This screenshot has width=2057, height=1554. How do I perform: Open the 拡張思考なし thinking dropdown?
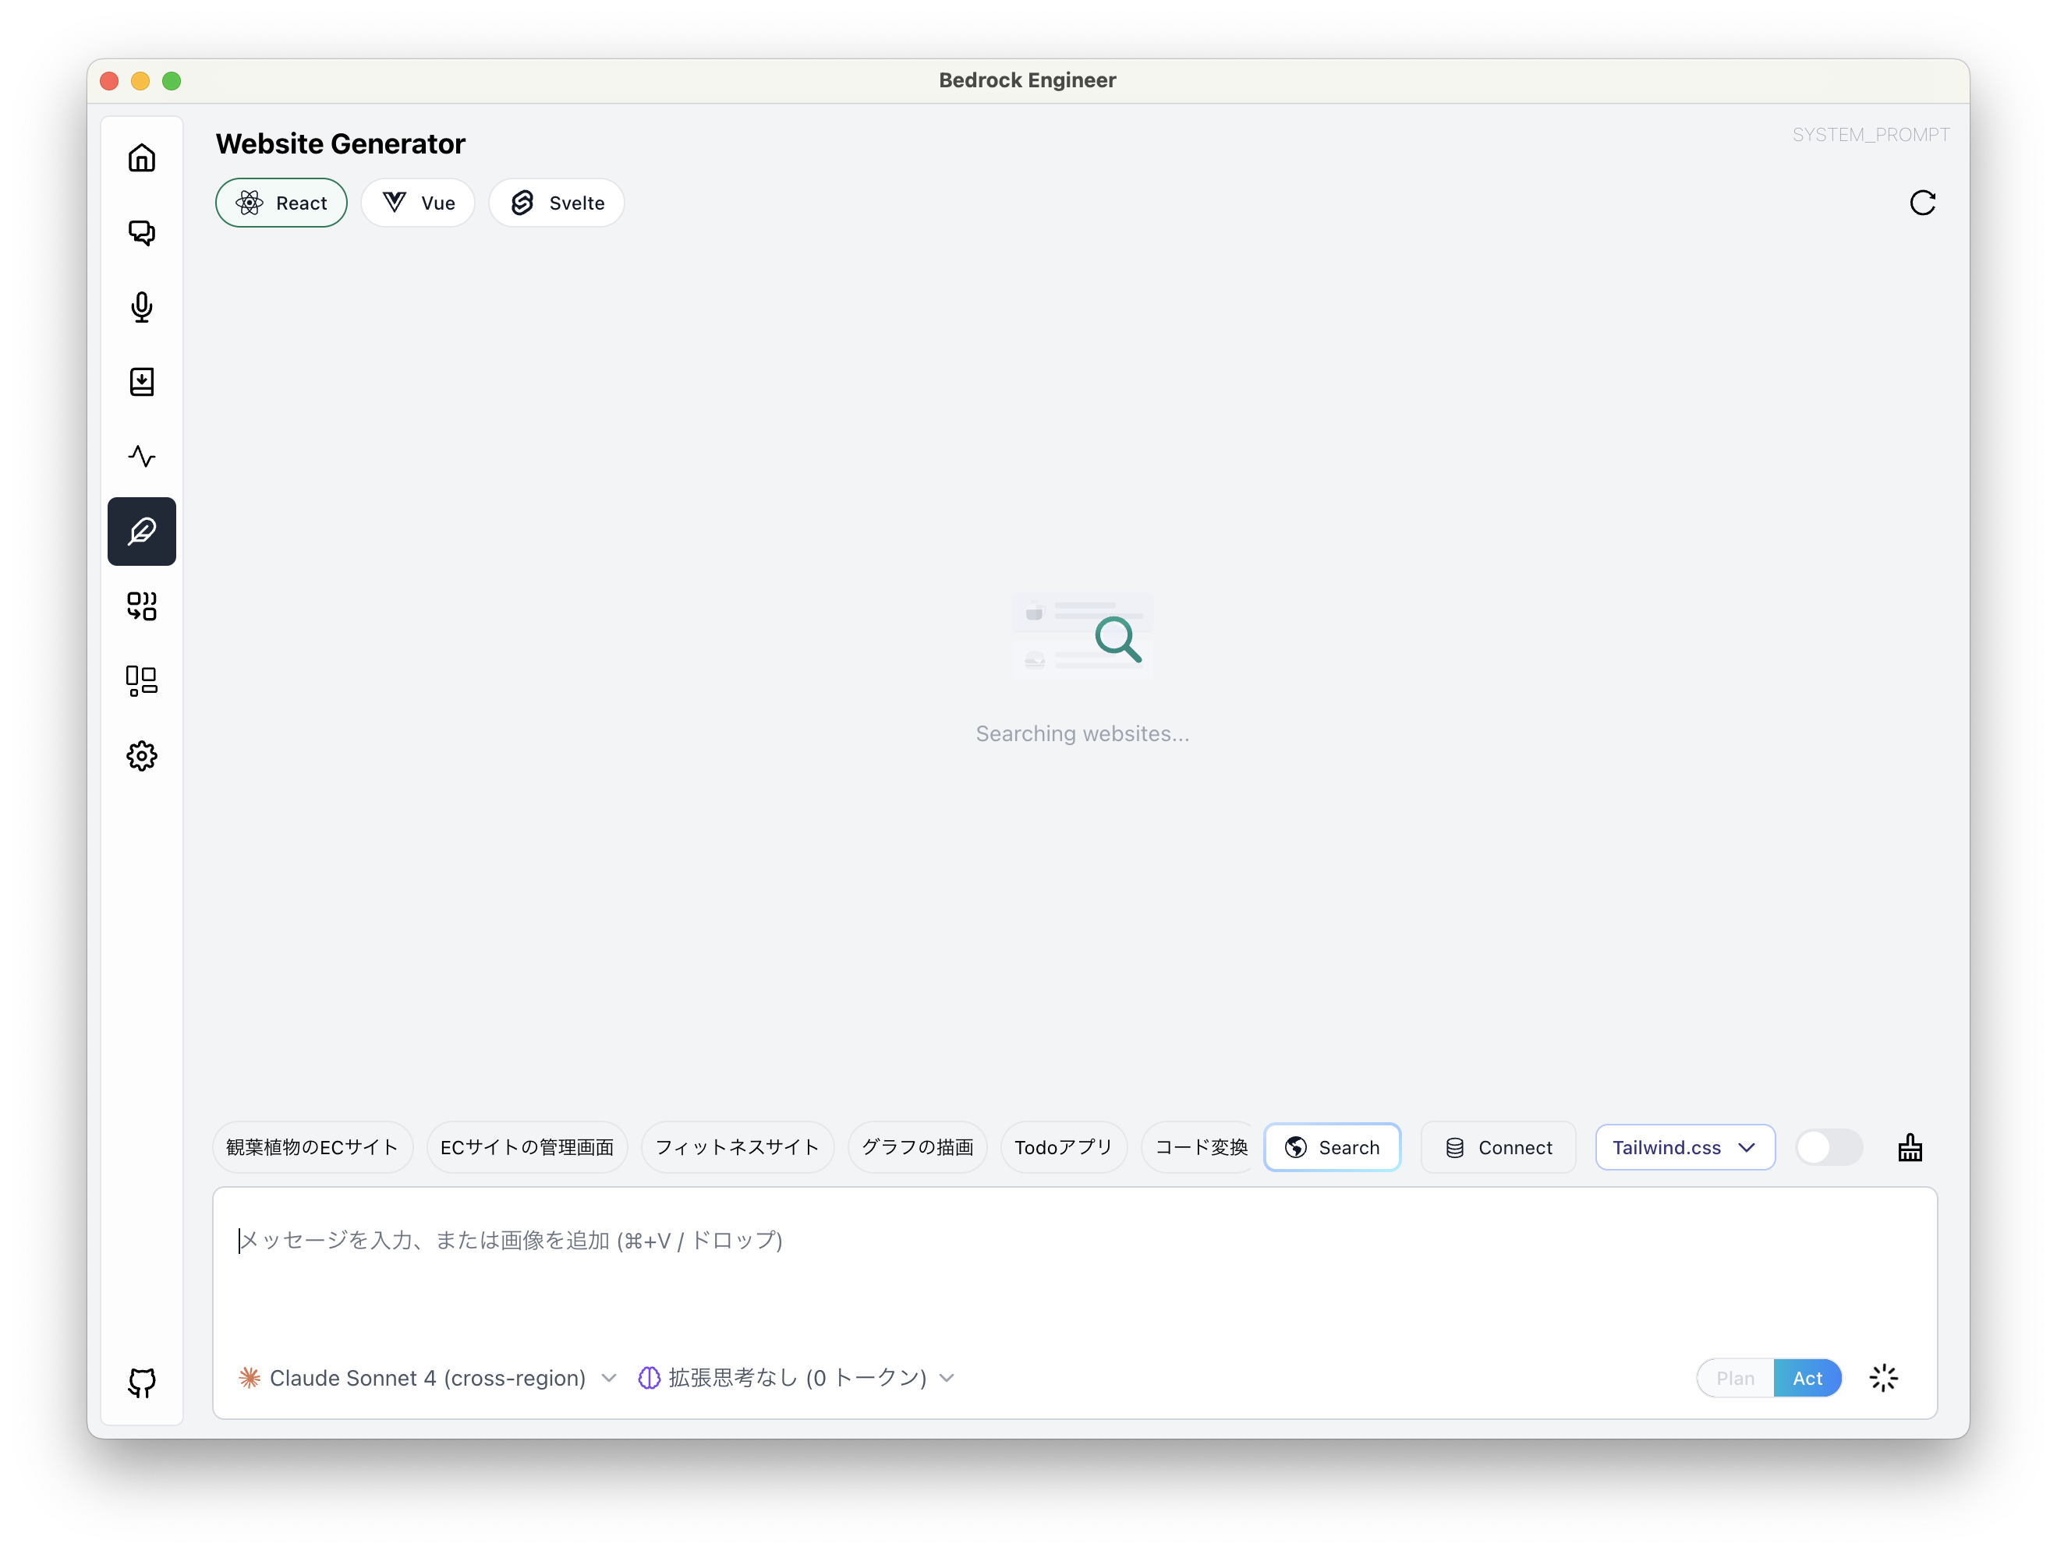click(795, 1377)
